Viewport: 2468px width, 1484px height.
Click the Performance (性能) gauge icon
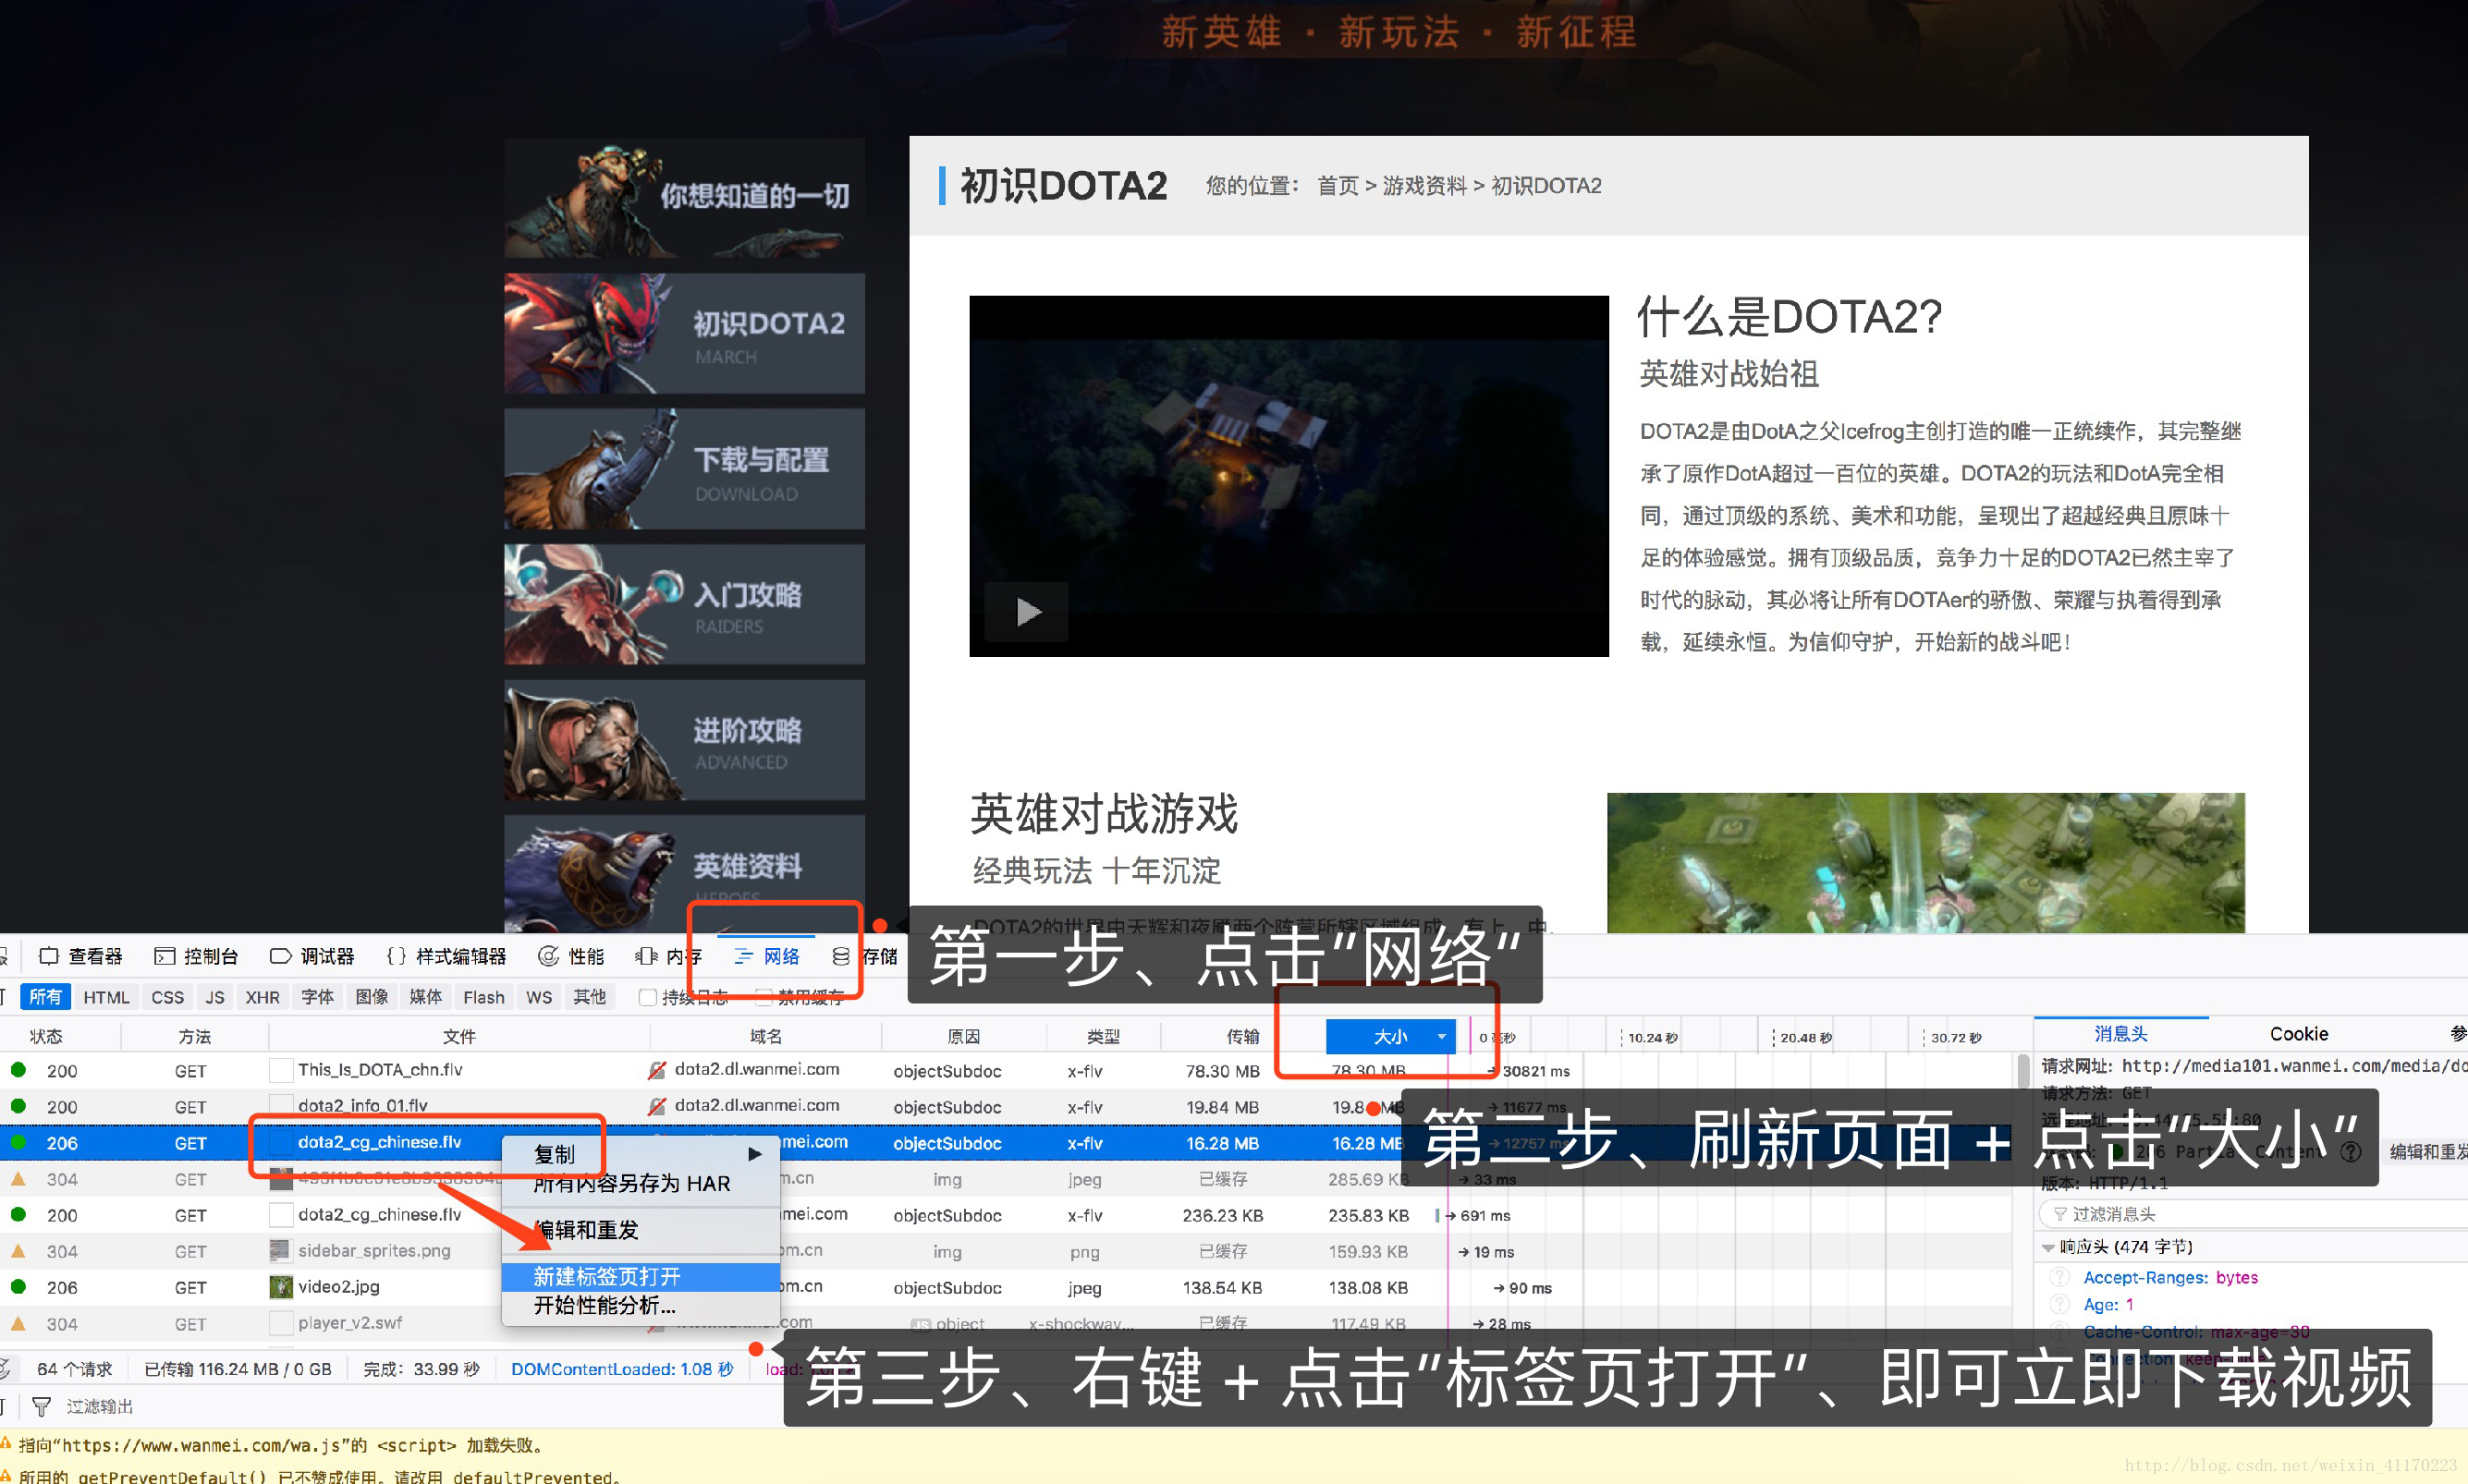(x=548, y=956)
